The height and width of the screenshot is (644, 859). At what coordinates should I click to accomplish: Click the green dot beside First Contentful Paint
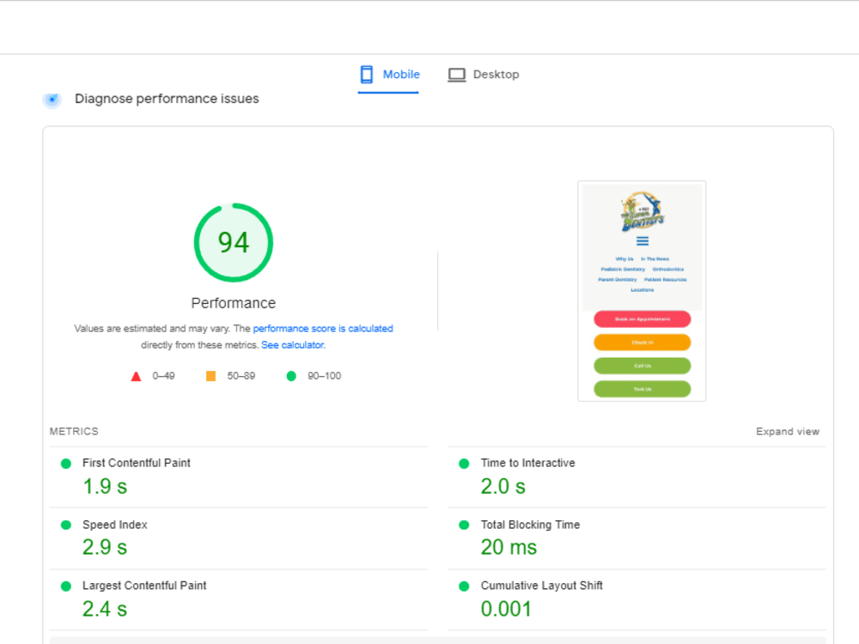pyautogui.click(x=66, y=464)
